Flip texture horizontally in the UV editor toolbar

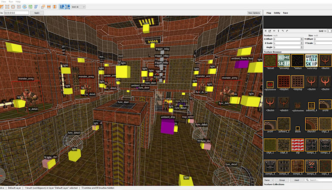coord(274,31)
